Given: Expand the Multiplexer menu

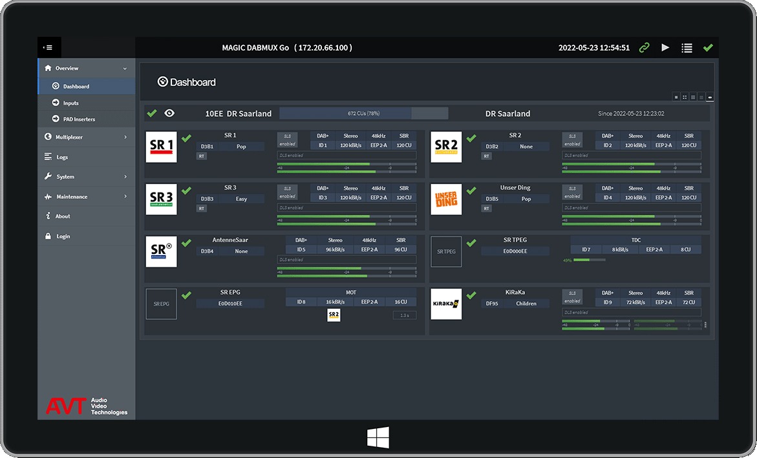Looking at the screenshot, I should (125, 137).
